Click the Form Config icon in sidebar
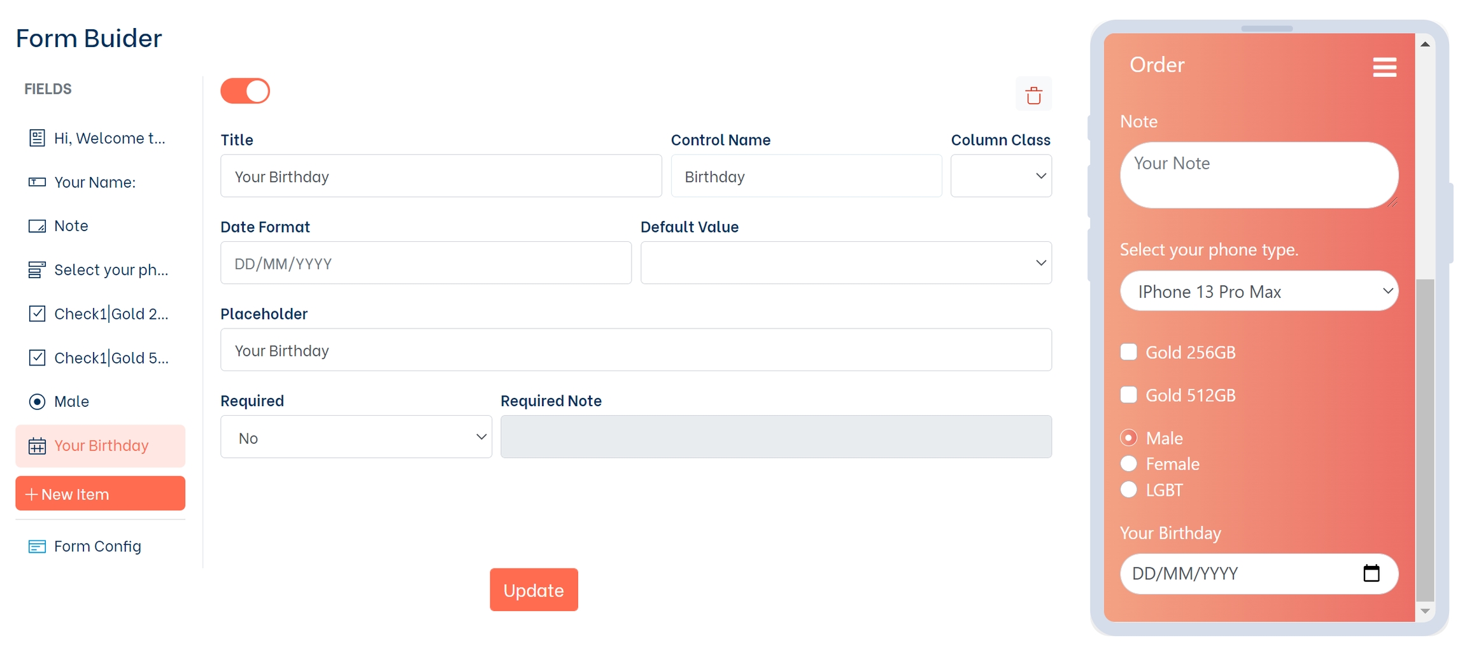This screenshot has width=1467, height=657. (37, 546)
